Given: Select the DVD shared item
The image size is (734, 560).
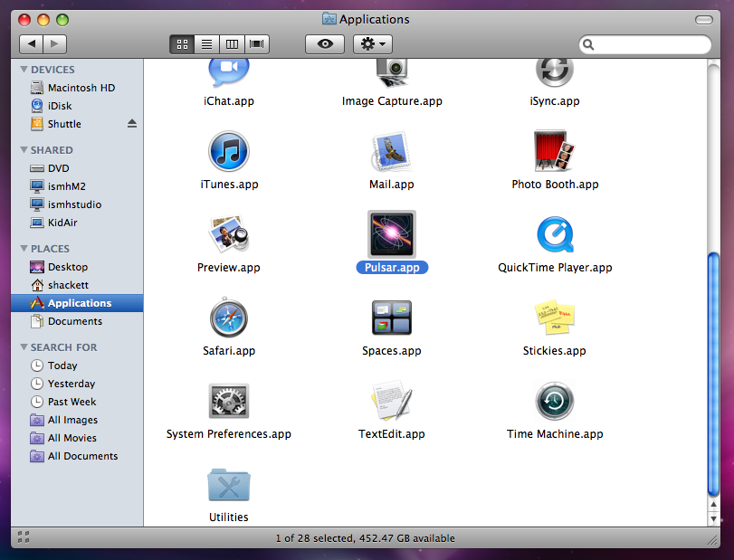Looking at the screenshot, I should click(x=77, y=168).
